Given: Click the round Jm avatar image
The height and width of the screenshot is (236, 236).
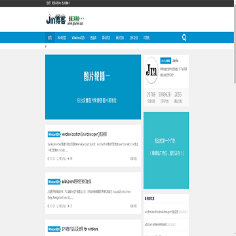Looking at the screenshot, I should 151,70.
